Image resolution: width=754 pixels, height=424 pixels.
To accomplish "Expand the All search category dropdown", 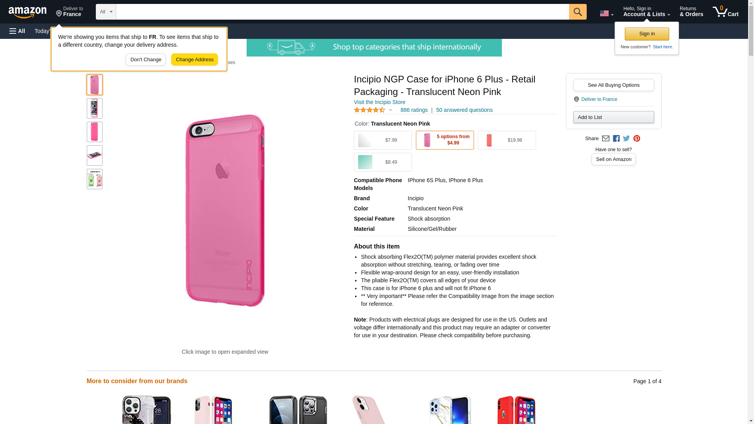I will 106,12.
